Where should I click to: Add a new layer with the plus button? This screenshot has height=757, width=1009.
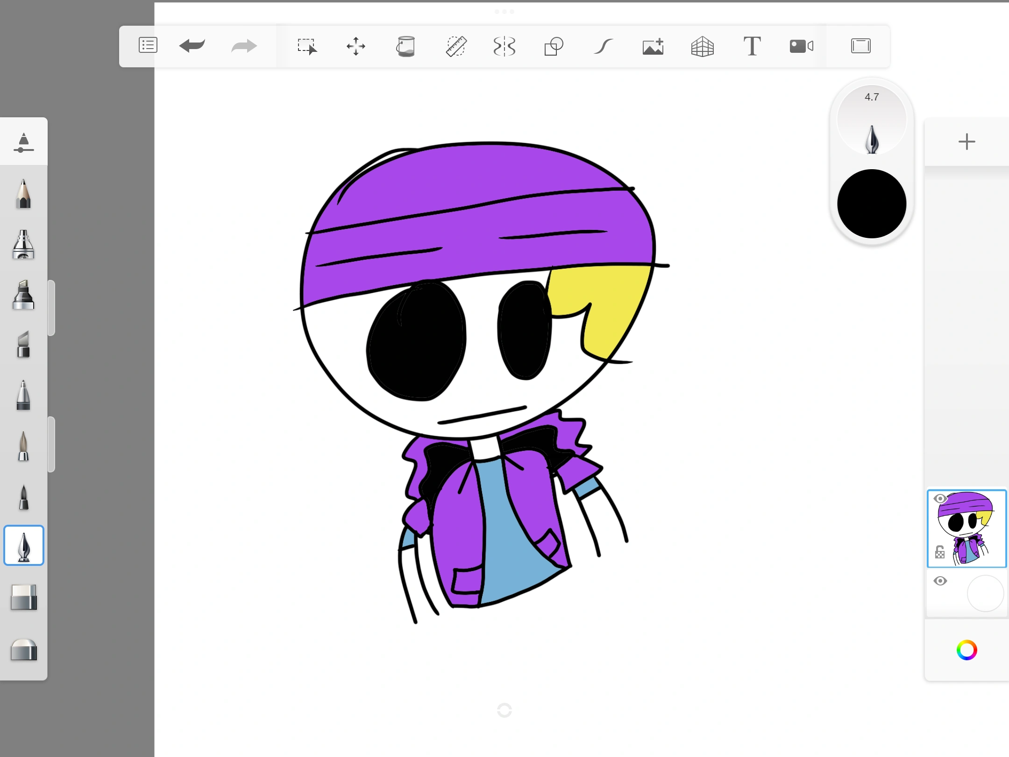(x=966, y=142)
